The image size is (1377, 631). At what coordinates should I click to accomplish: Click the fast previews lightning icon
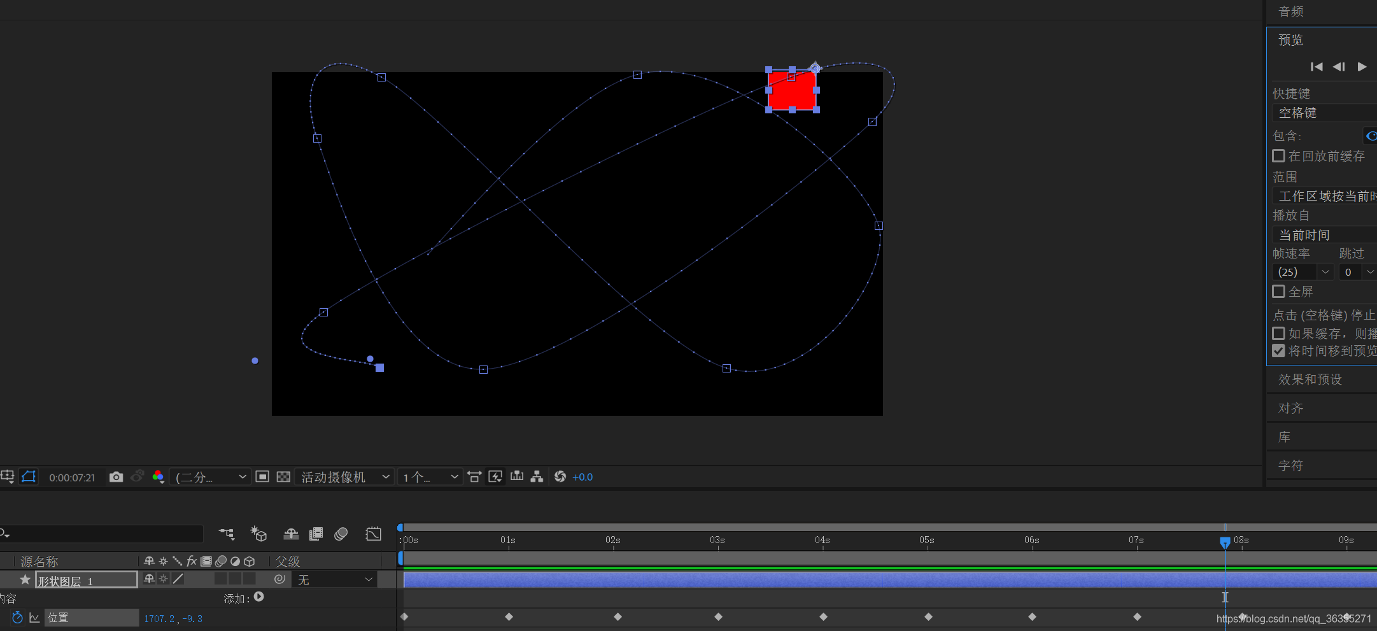tap(495, 477)
